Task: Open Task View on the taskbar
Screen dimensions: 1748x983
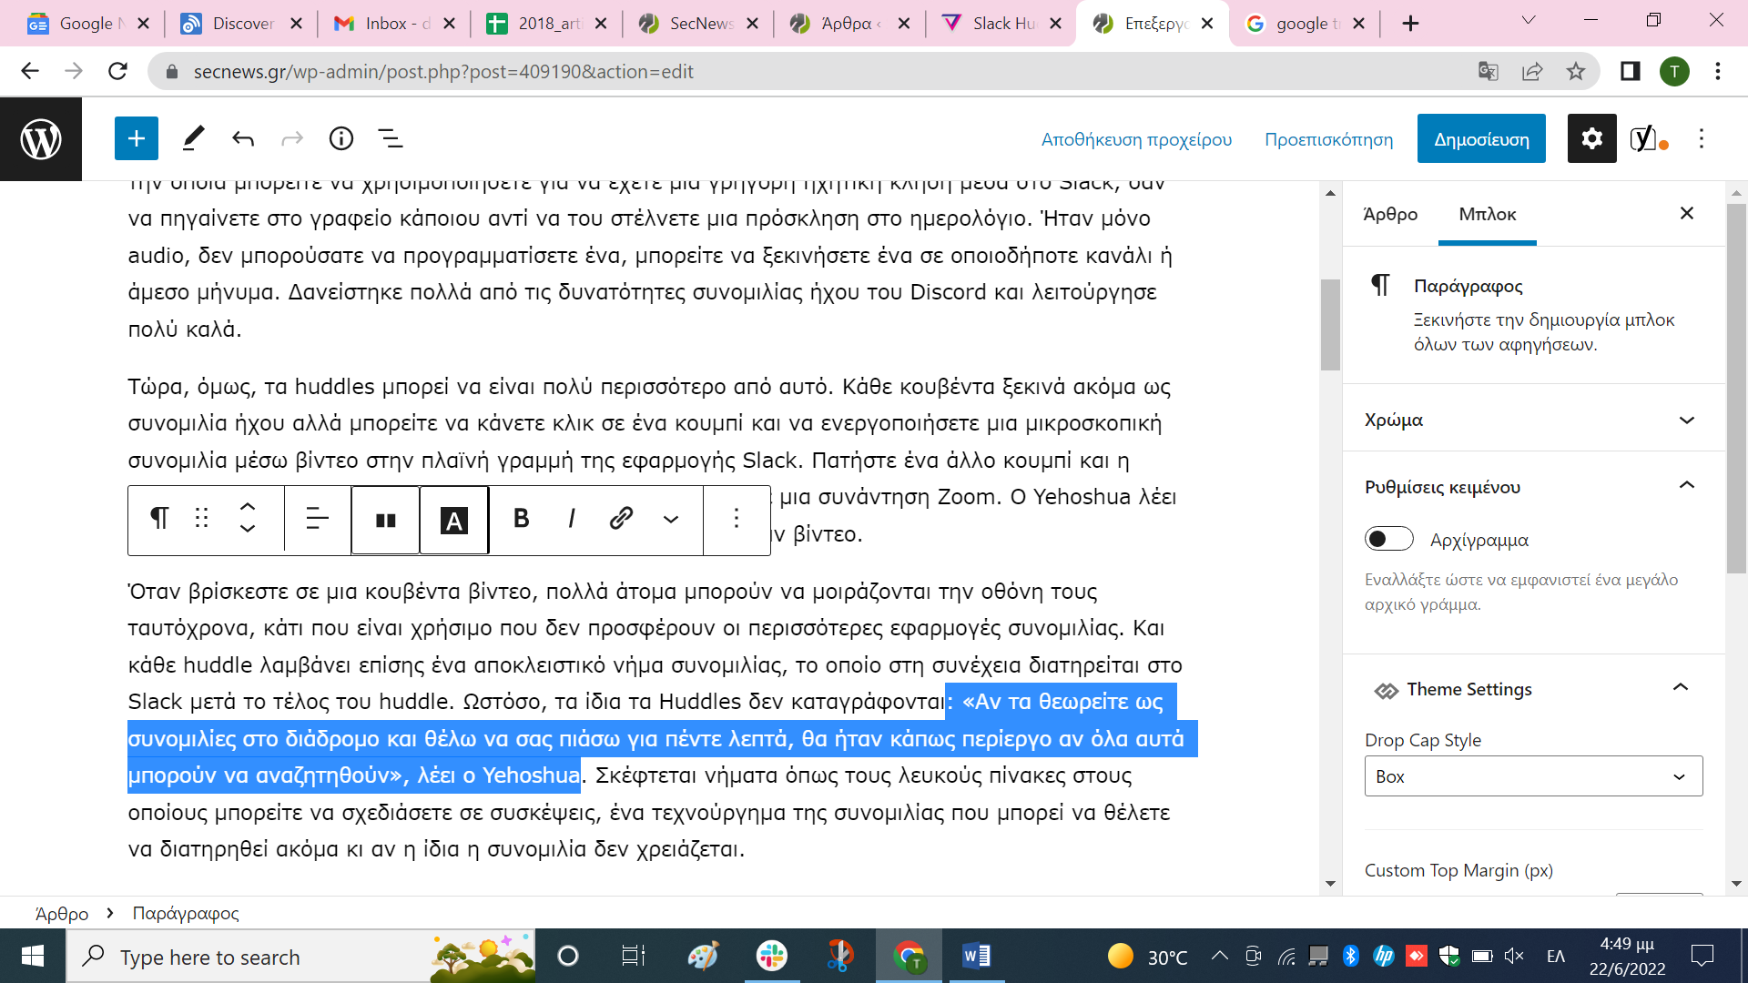Action: click(x=633, y=957)
